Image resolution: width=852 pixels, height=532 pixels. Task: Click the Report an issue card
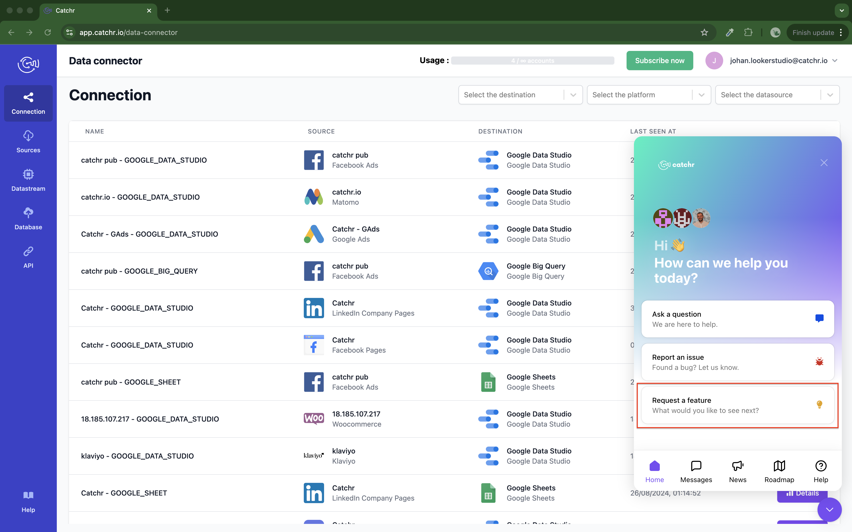click(738, 362)
